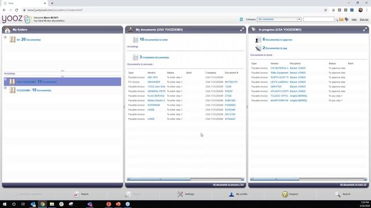
Task: Open the All 20 Document(s) folder
Action: pos(28,40)
